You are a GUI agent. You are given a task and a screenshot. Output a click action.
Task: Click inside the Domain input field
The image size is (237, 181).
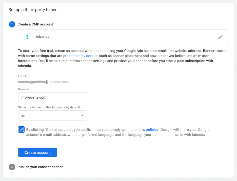pyautogui.click(x=52, y=97)
